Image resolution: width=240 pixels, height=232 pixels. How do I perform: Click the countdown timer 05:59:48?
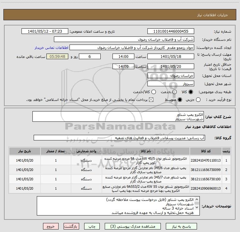[x=57, y=56]
